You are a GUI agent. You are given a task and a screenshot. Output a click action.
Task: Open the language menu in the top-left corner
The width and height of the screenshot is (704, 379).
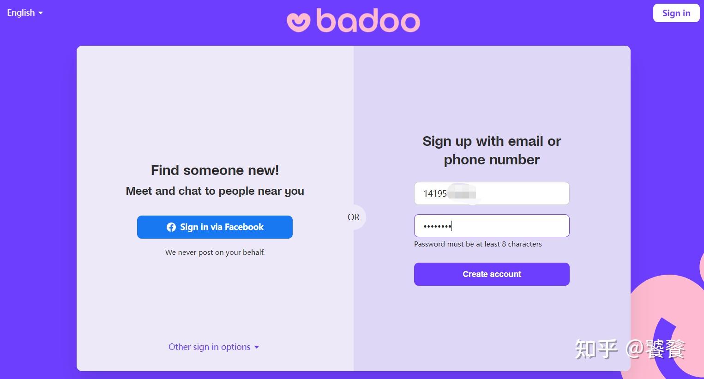(x=21, y=13)
